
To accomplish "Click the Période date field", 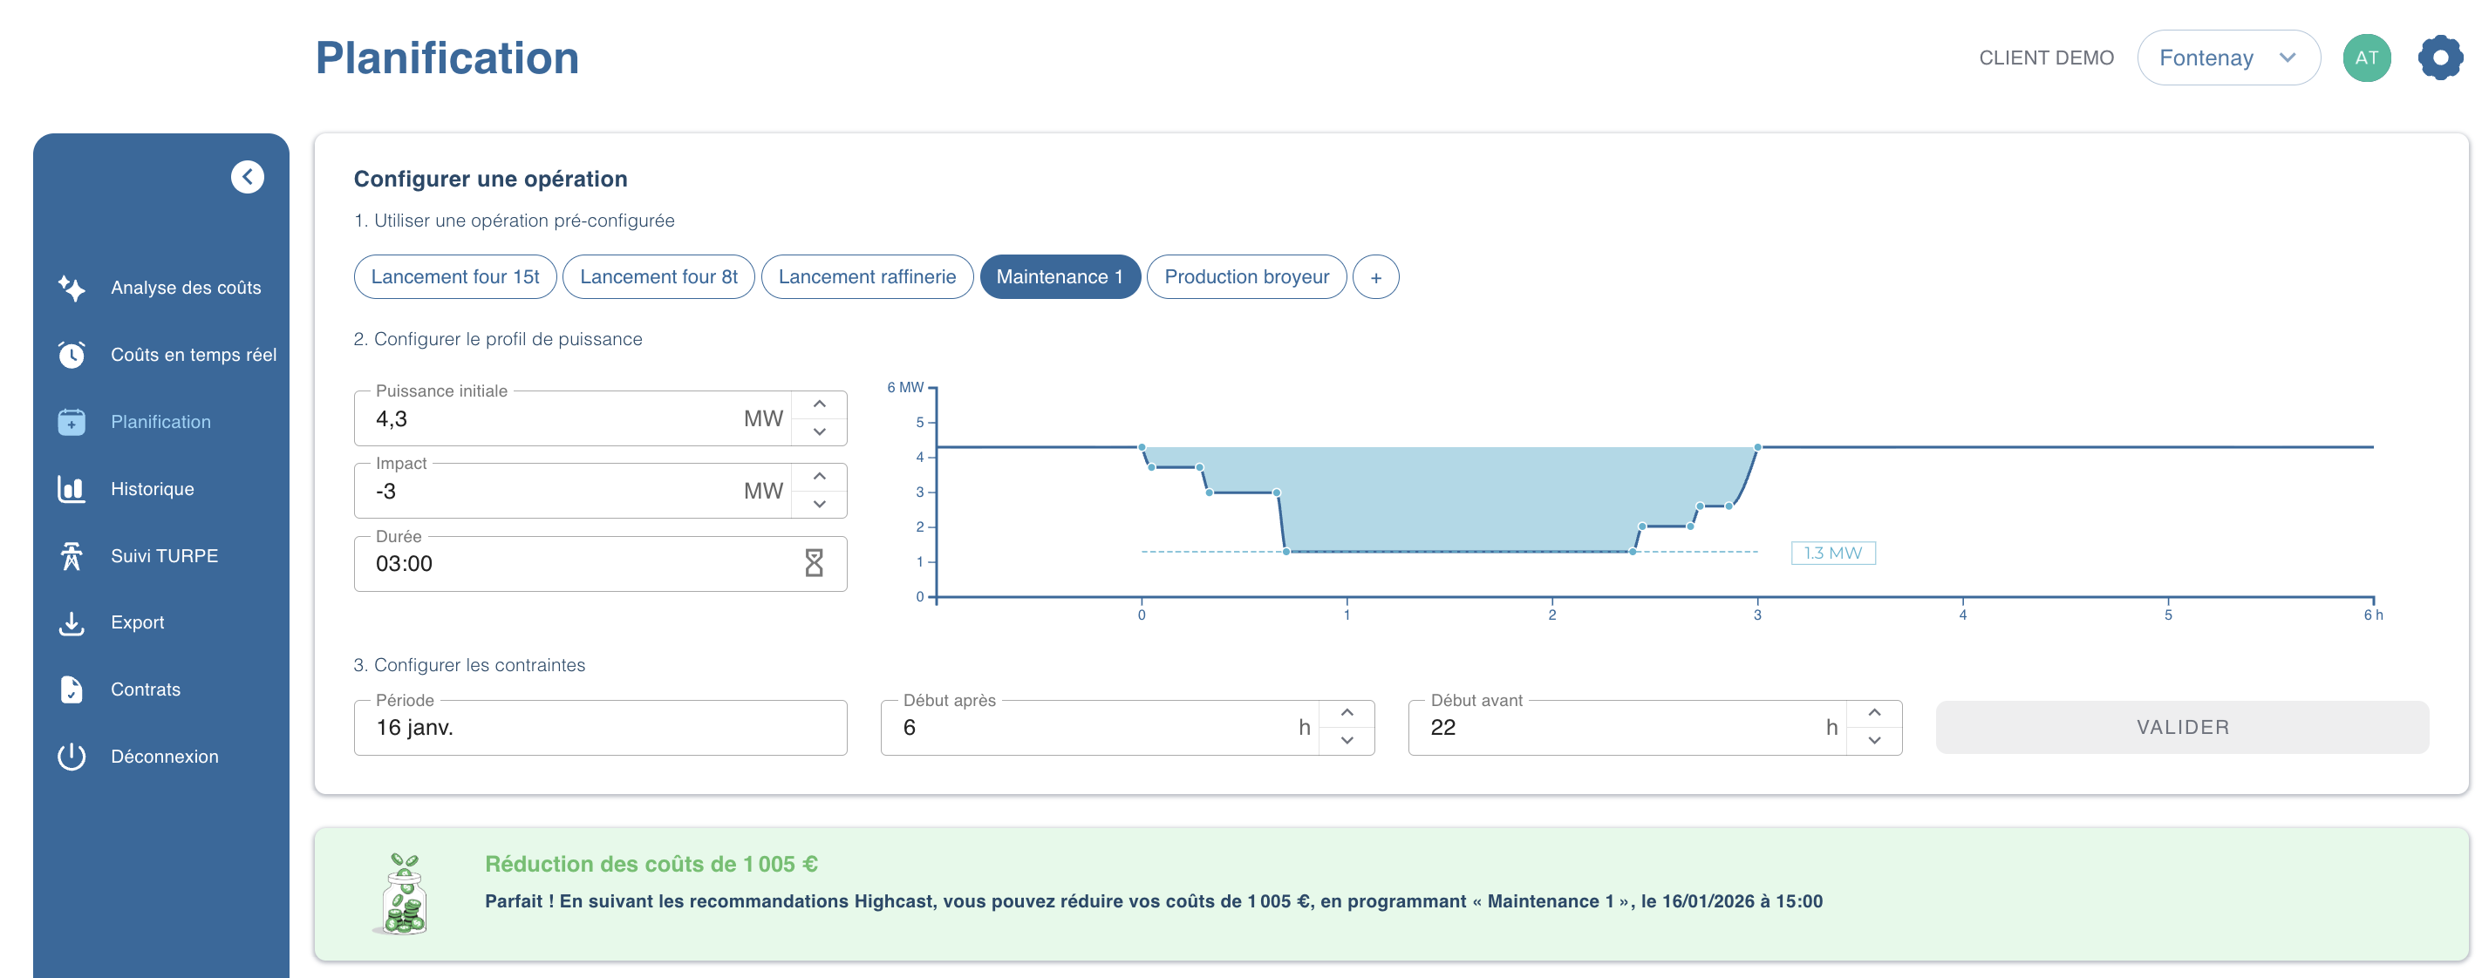I will pos(599,728).
